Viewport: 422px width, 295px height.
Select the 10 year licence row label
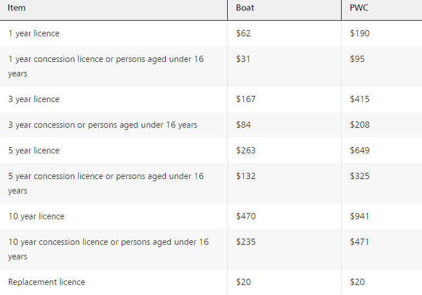click(36, 216)
